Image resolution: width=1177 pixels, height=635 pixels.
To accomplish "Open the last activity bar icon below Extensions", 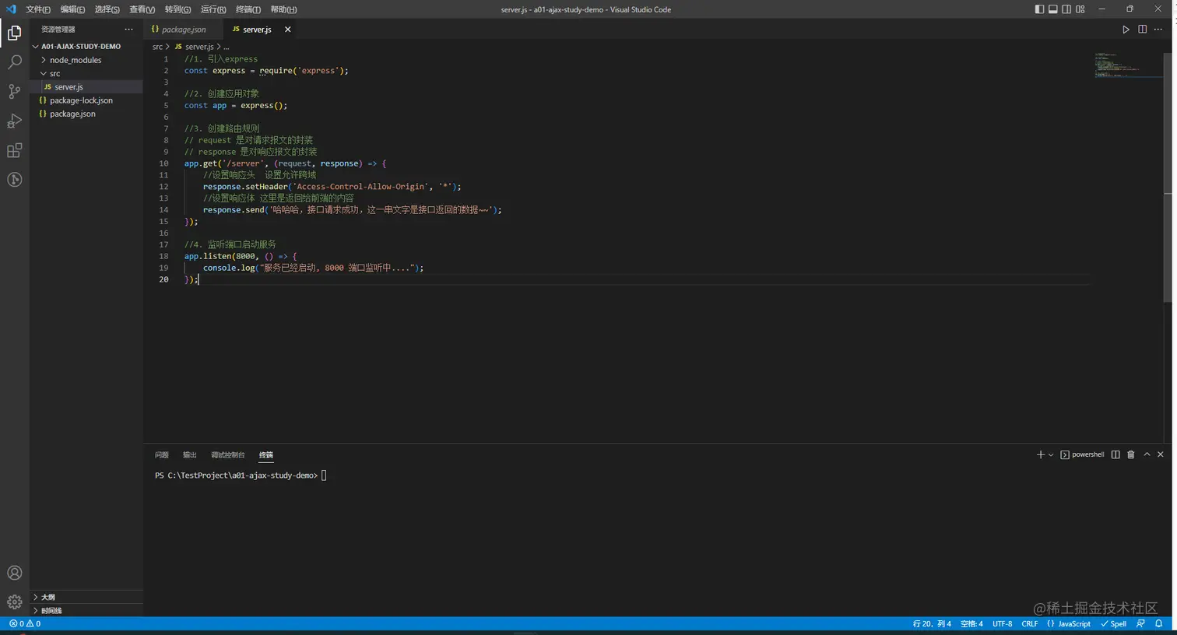I will pos(14,180).
